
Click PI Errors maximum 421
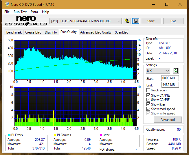click(x=42, y=144)
